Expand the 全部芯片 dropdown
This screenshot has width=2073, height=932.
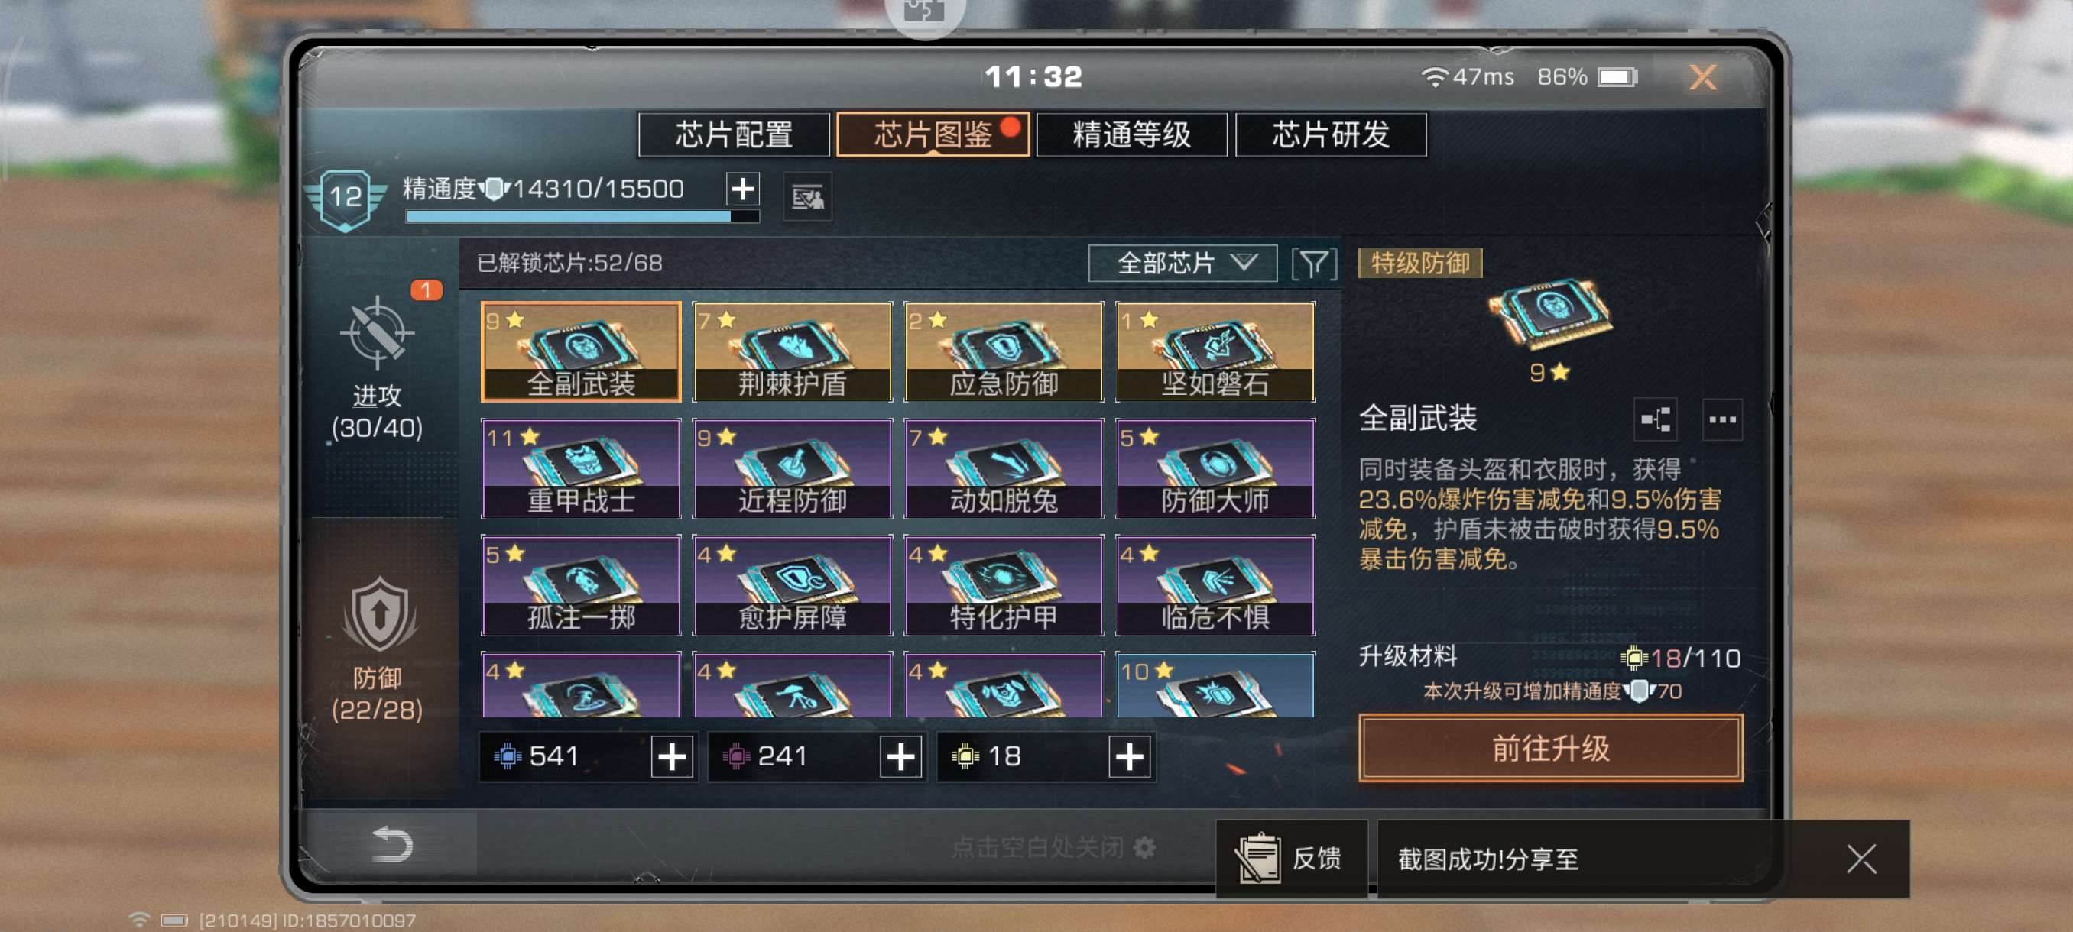point(1182,263)
